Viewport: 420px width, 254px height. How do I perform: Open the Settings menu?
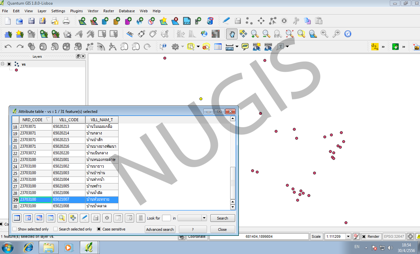[58, 11]
